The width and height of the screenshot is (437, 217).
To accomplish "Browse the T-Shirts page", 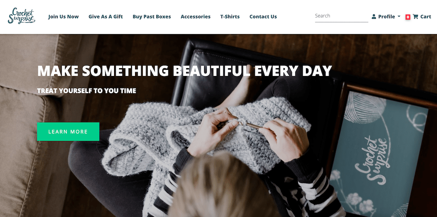I will [230, 17].
